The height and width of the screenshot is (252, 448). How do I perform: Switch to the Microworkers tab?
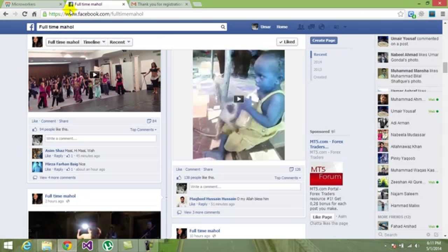[33, 4]
